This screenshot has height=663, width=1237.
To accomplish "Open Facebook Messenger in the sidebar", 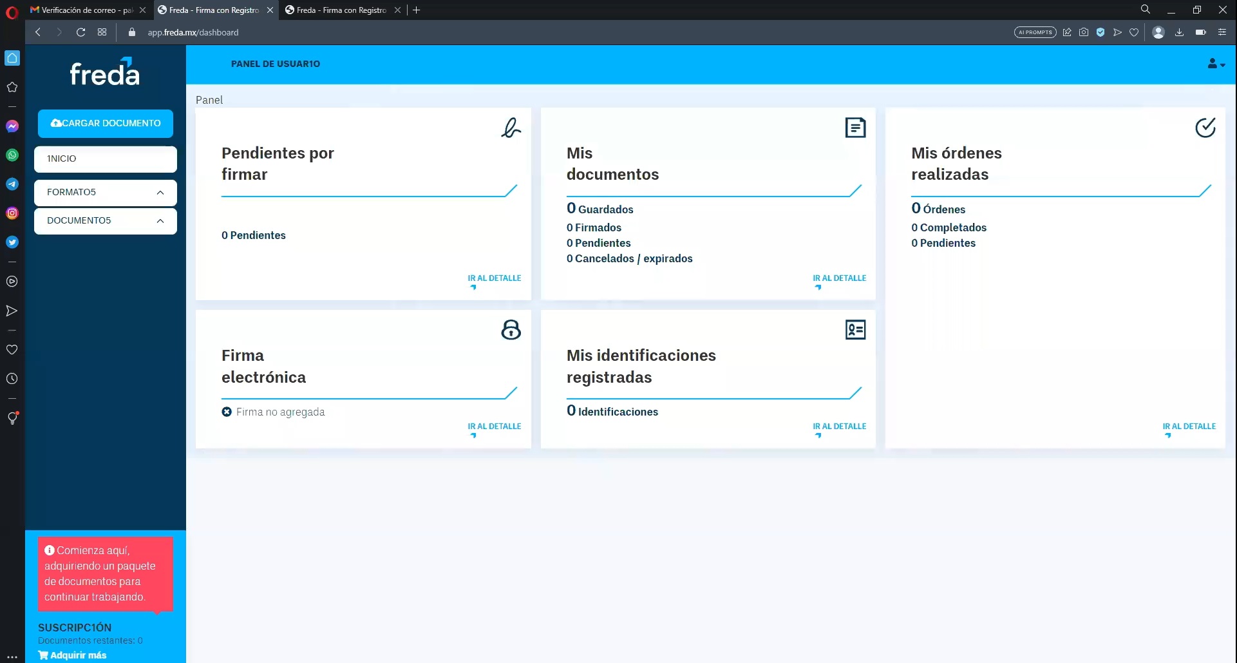I will point(12,126).
